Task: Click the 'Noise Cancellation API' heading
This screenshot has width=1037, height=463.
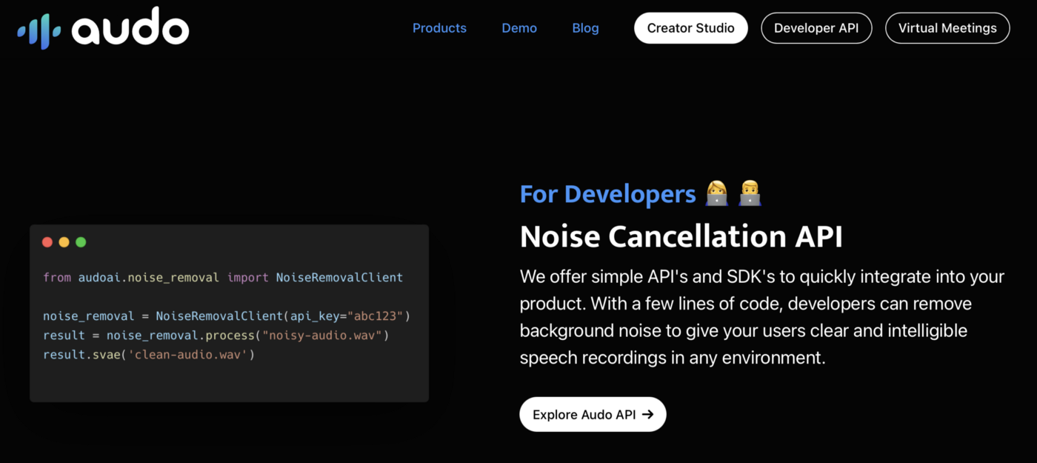Action: 681,236
